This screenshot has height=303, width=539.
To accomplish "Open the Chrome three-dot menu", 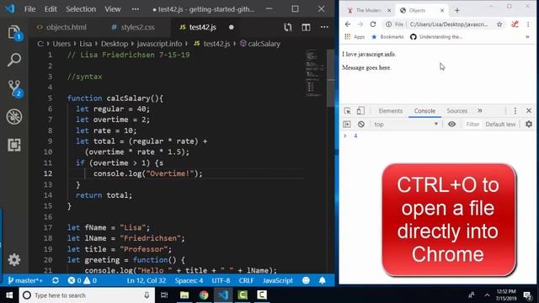I will point(528,24).
